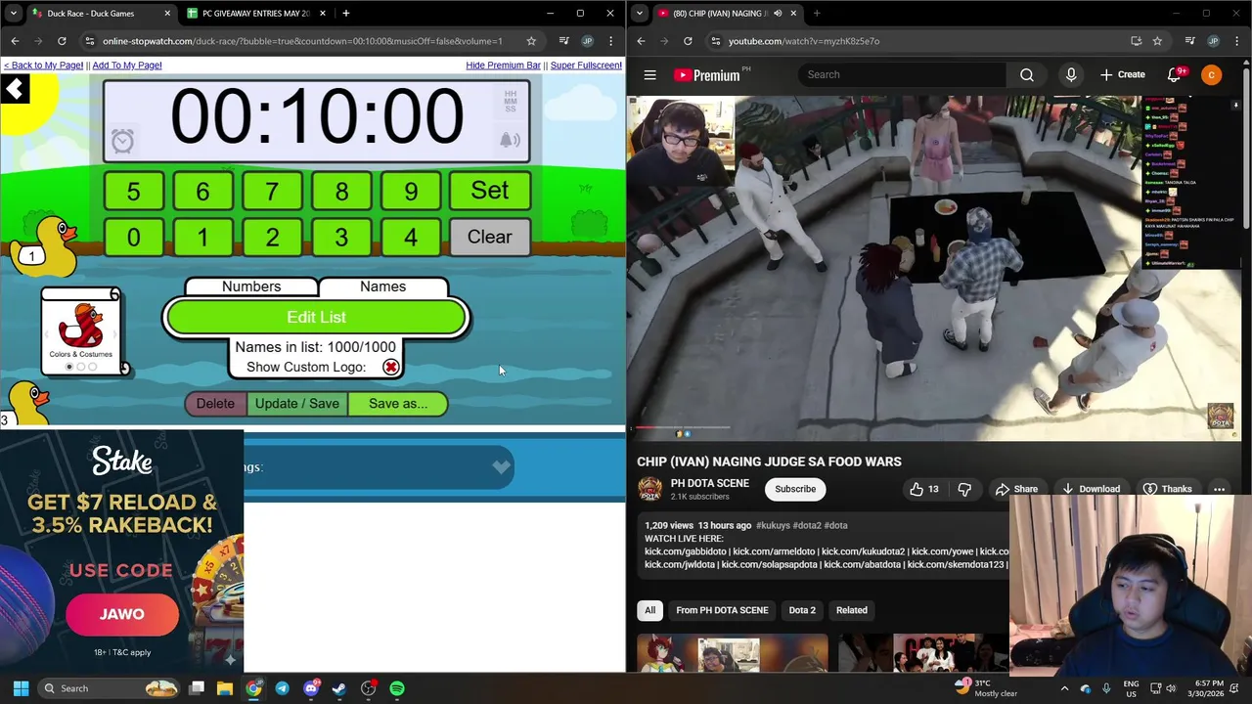Click the Share button under the video
The width and height of the screenshot is (1252, 704).
coord(1016,489)
